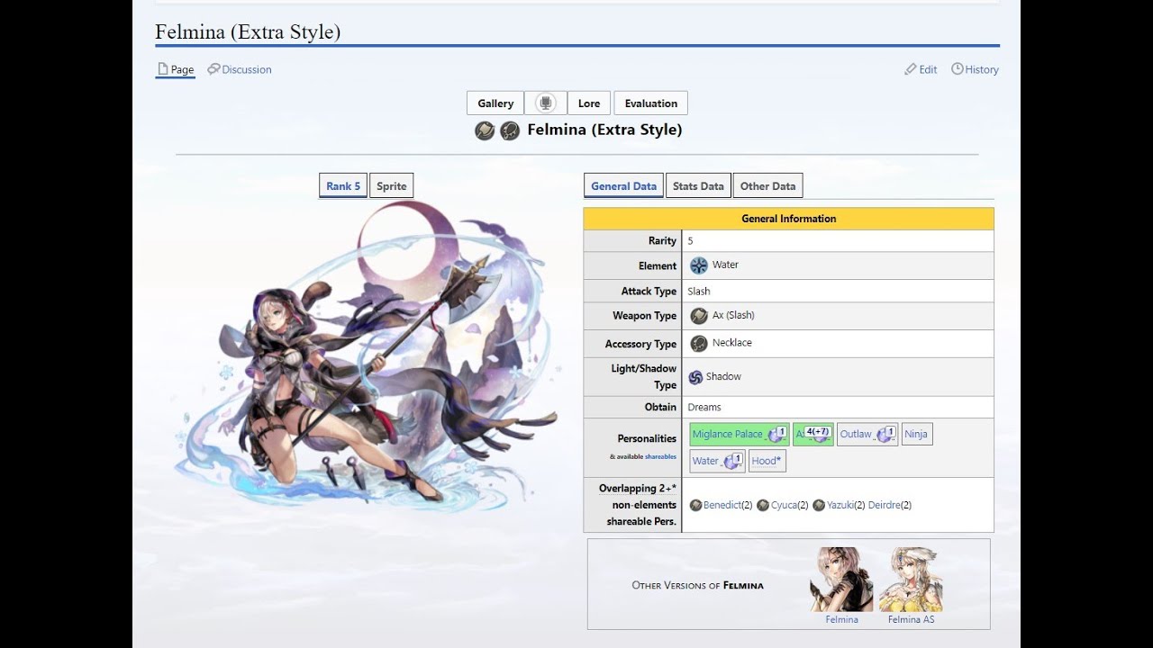Screen dimensions: 1153x648
Task: Click the Other Versions of Felmina label
Action: pos(698,585)
